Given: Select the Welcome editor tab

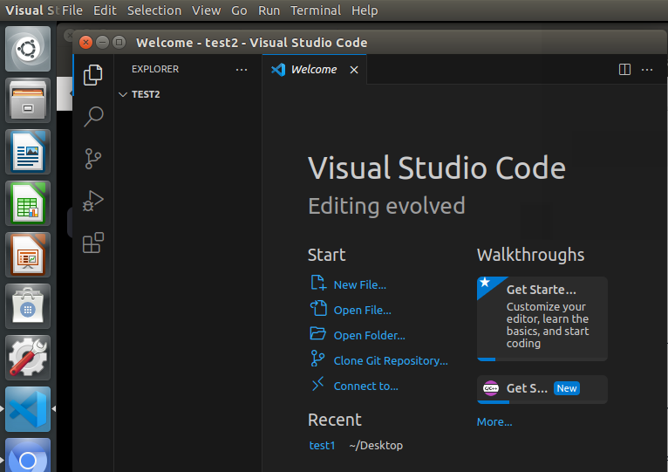Looking at the screenshot, I should coord(315,70).
